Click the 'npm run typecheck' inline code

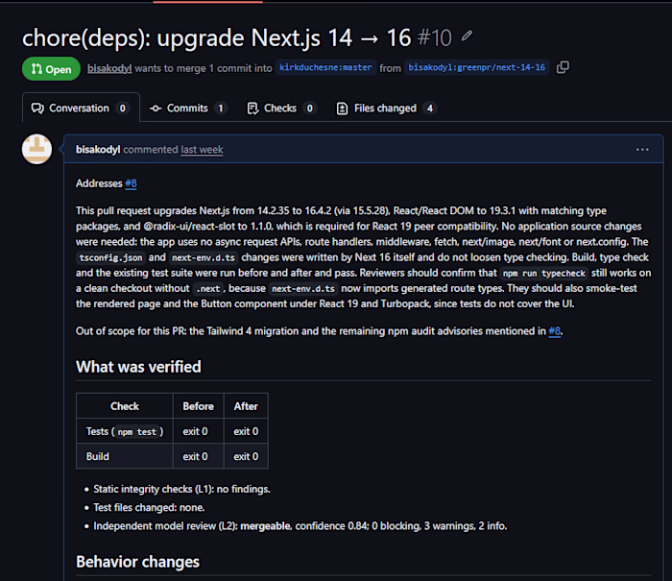(x=544, y=273)
